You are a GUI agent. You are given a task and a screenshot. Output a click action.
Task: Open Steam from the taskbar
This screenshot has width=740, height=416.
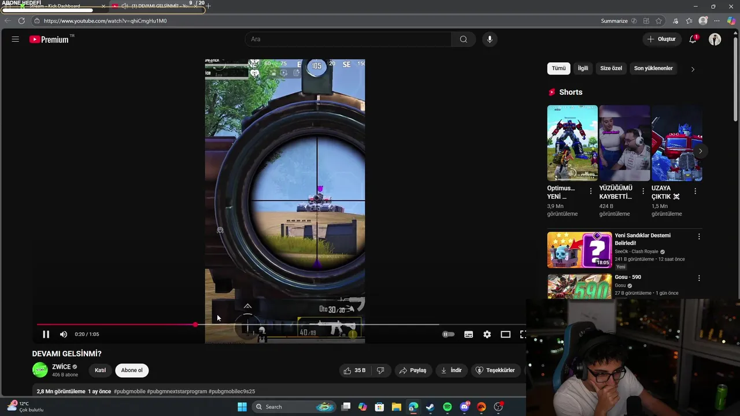click(430, 407)
